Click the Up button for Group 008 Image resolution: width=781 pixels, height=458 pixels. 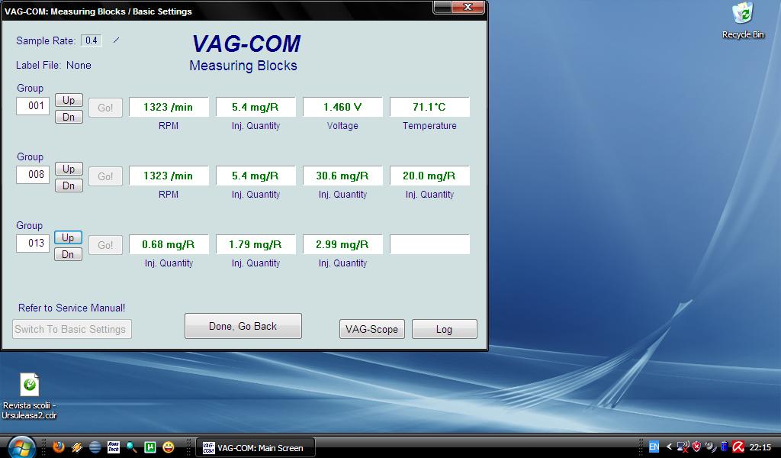tap(69, 169)
